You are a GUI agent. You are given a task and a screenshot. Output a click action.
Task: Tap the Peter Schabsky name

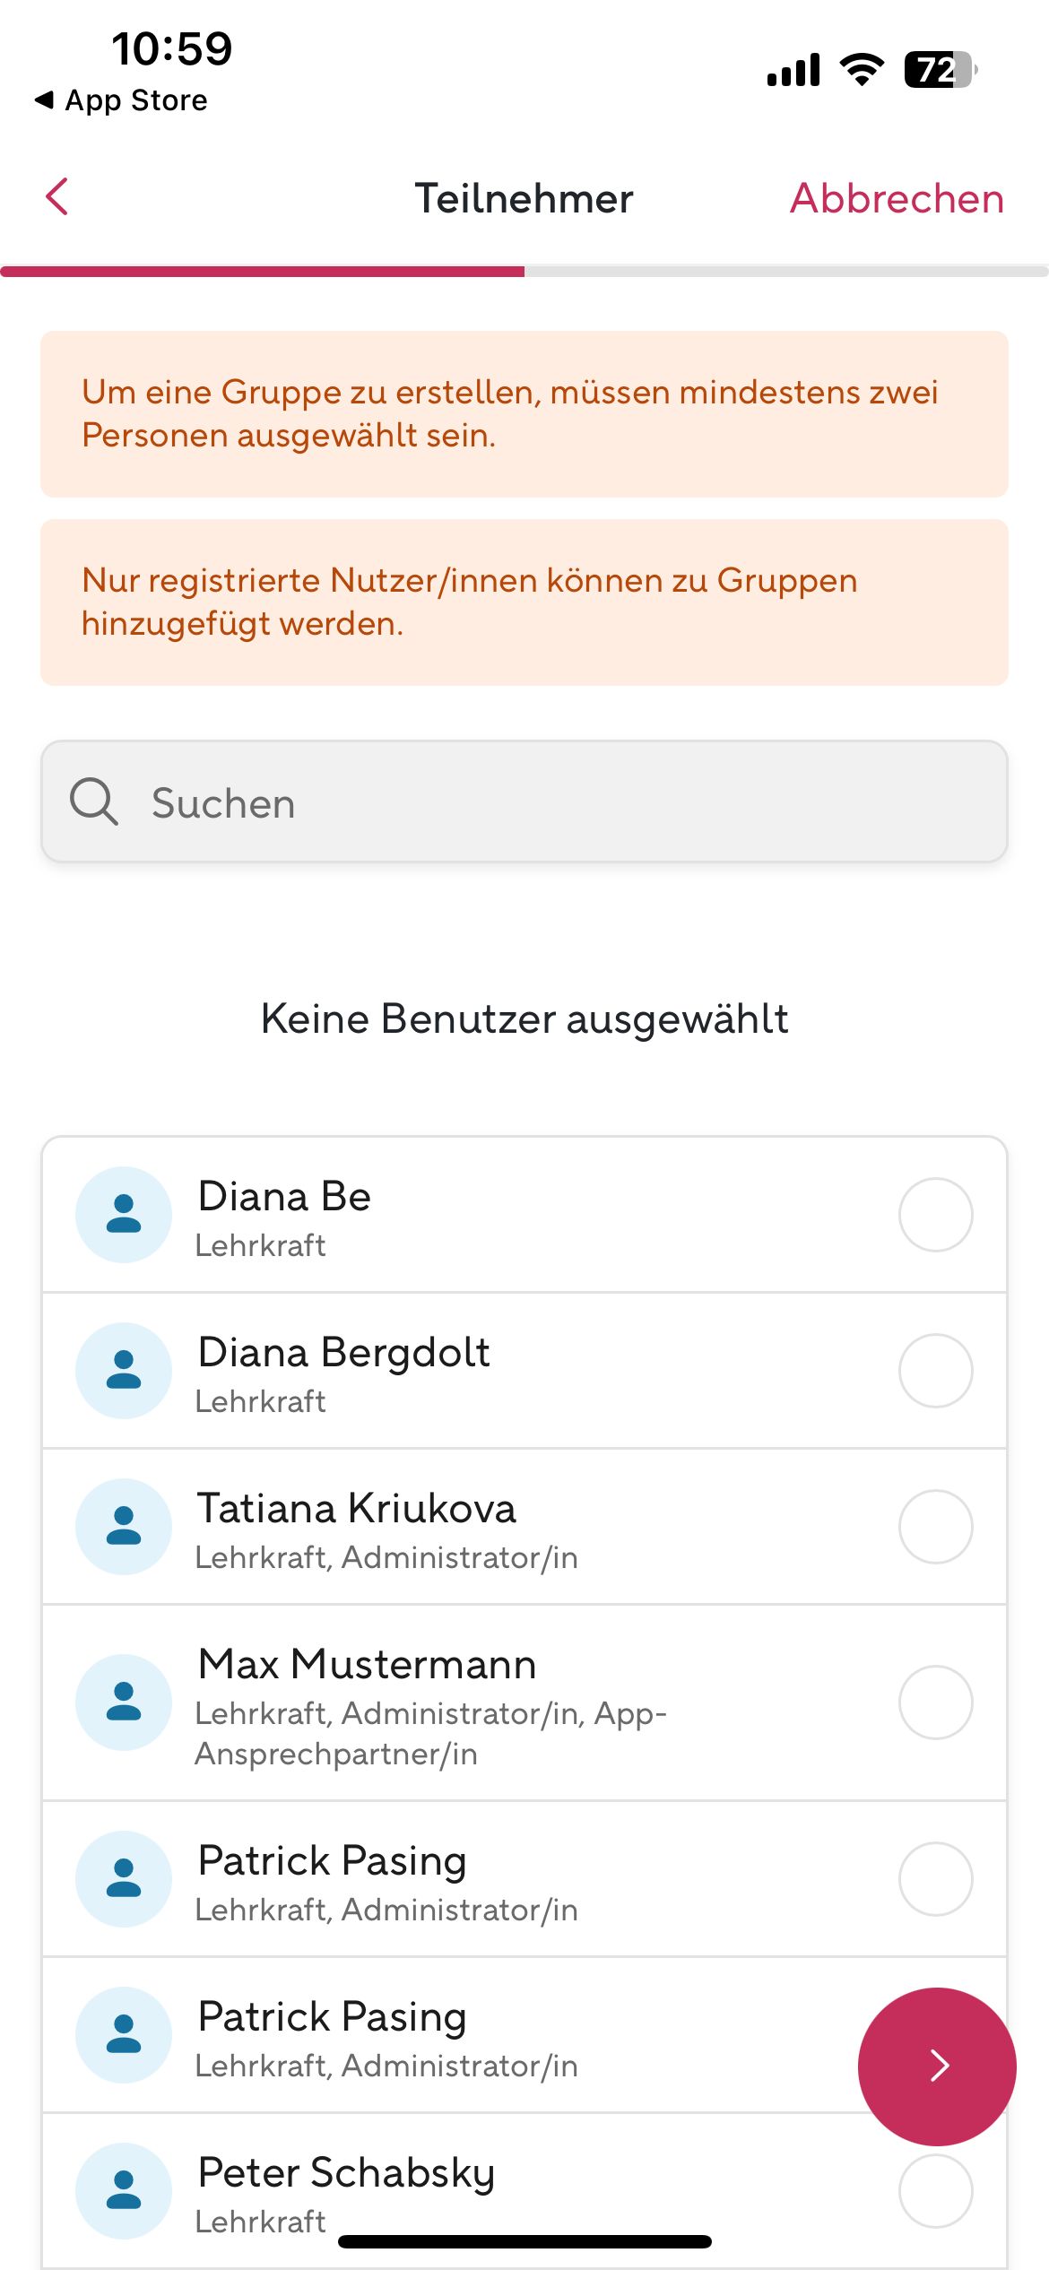tap(346, 2173)
